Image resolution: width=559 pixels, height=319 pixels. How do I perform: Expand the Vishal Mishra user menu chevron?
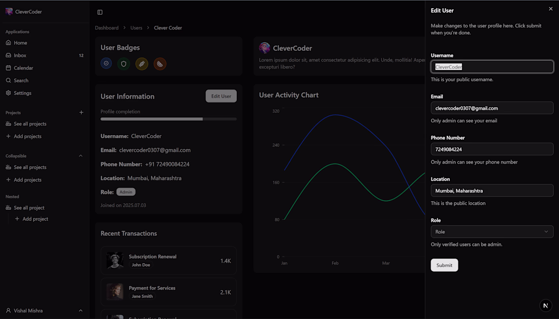click(81, 310)
